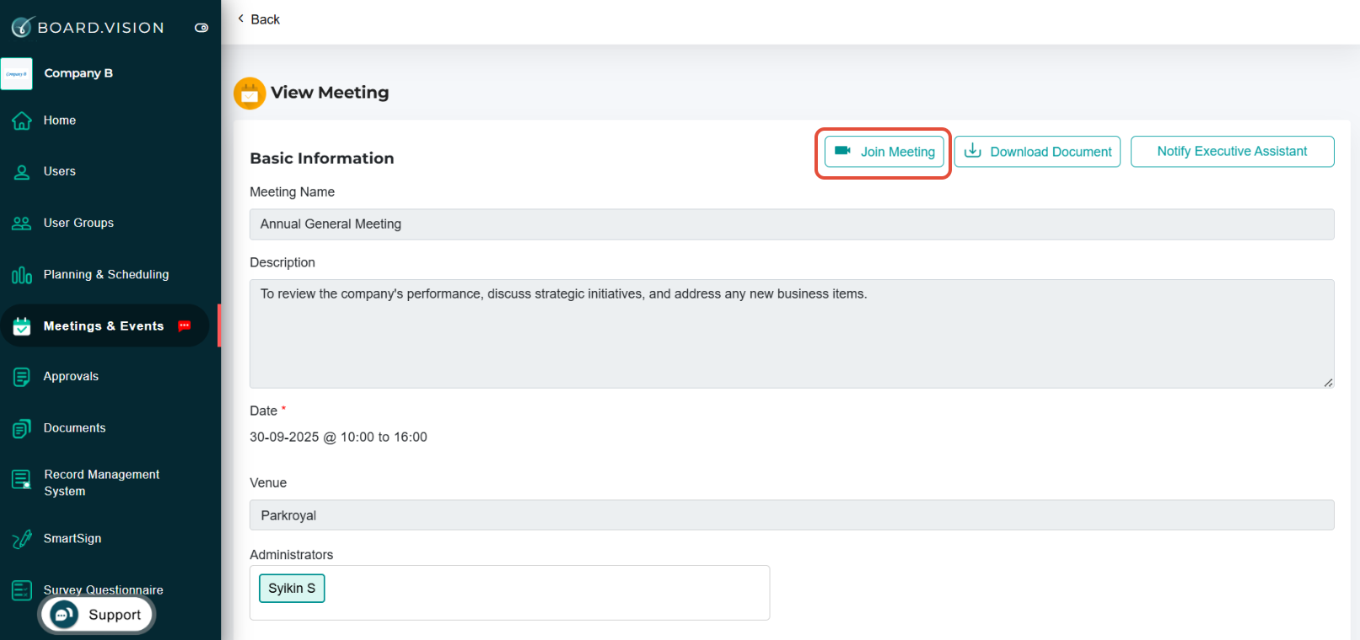Click the date text 30-09-2025 @ 10:00 to 16:00
This screenshot has height=640, width=1360.
pyautogui.click(x=338, y=437)
